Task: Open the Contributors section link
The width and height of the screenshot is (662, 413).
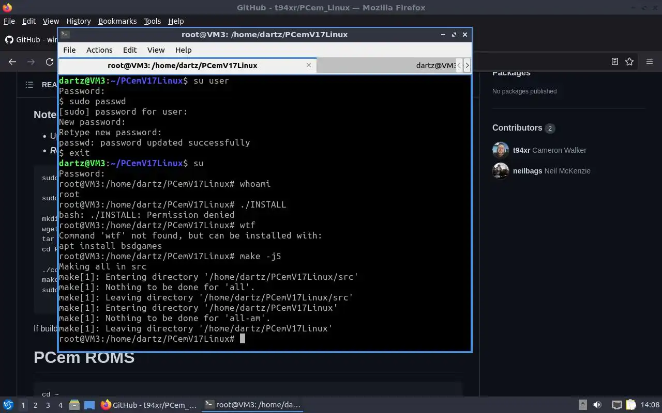Action: pyautogui.click(x=517, y=128)
